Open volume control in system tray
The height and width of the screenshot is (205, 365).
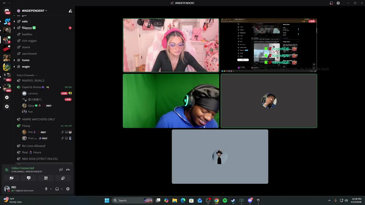point(346,200)
